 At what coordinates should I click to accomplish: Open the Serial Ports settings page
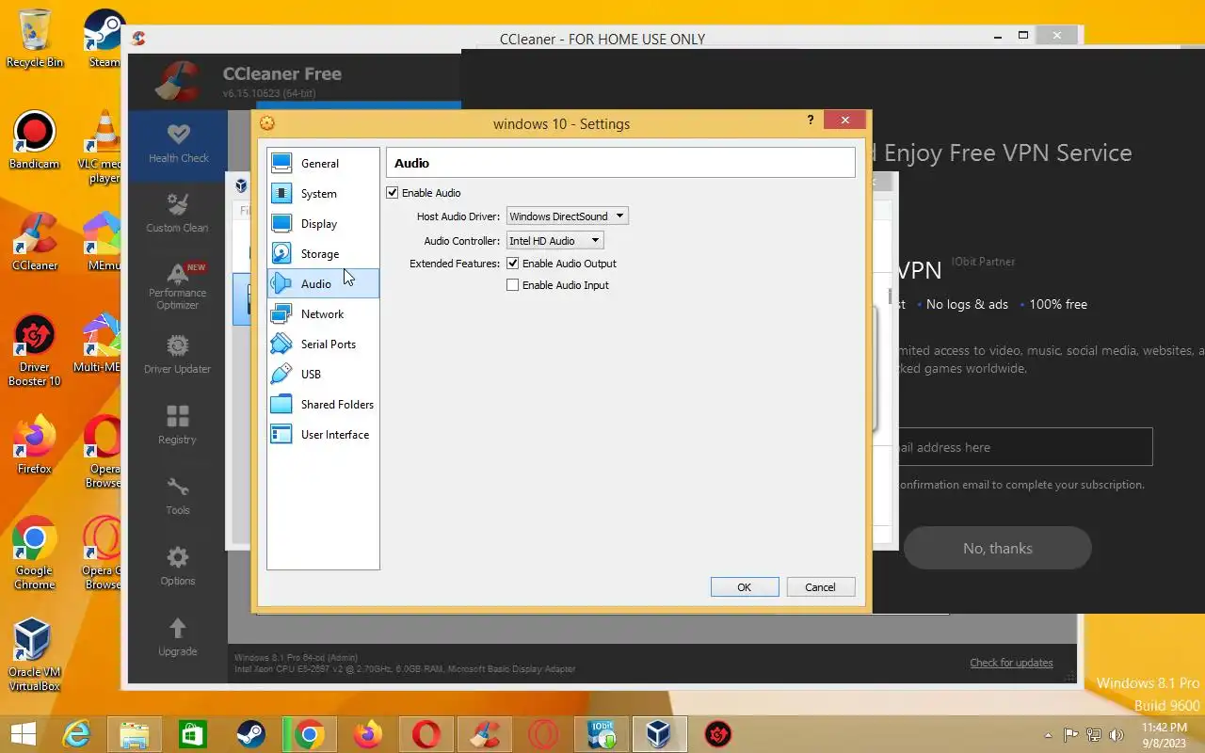pos(323,344)
